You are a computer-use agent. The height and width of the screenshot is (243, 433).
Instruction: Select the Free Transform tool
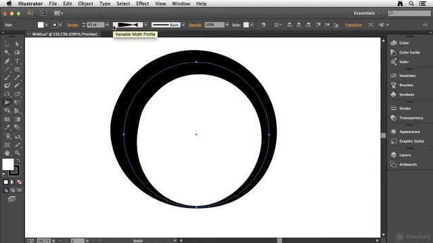click(17, 103)
